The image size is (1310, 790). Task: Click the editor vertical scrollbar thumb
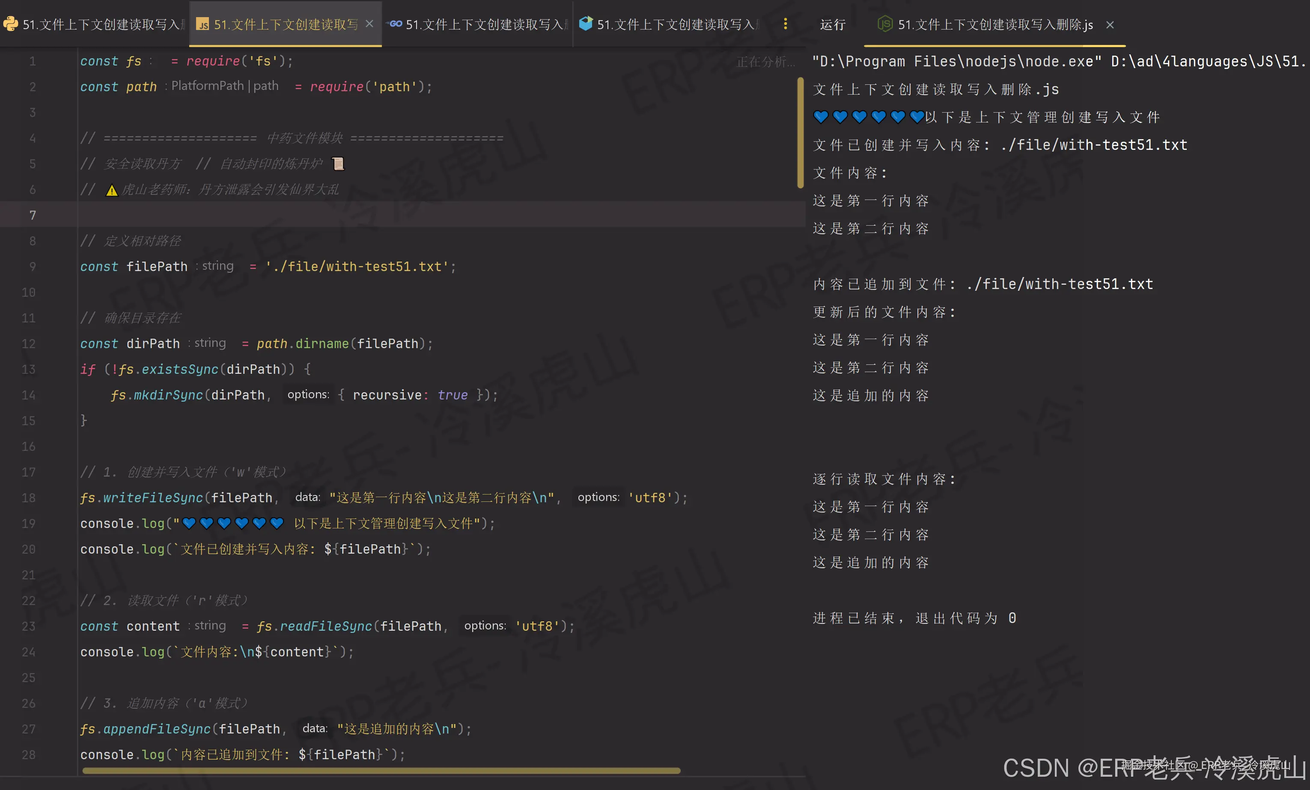[800, 133]
